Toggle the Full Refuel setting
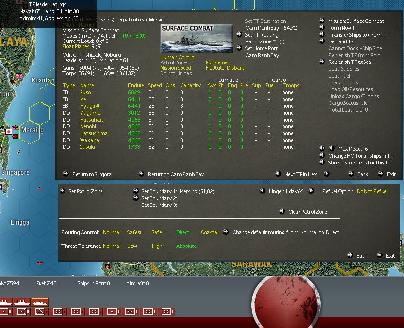The width and height of the screenshot is (404, 328). (x=217, y=62)
